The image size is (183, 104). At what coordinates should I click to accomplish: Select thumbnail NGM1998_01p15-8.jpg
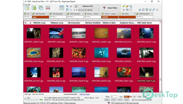point(34,53)
